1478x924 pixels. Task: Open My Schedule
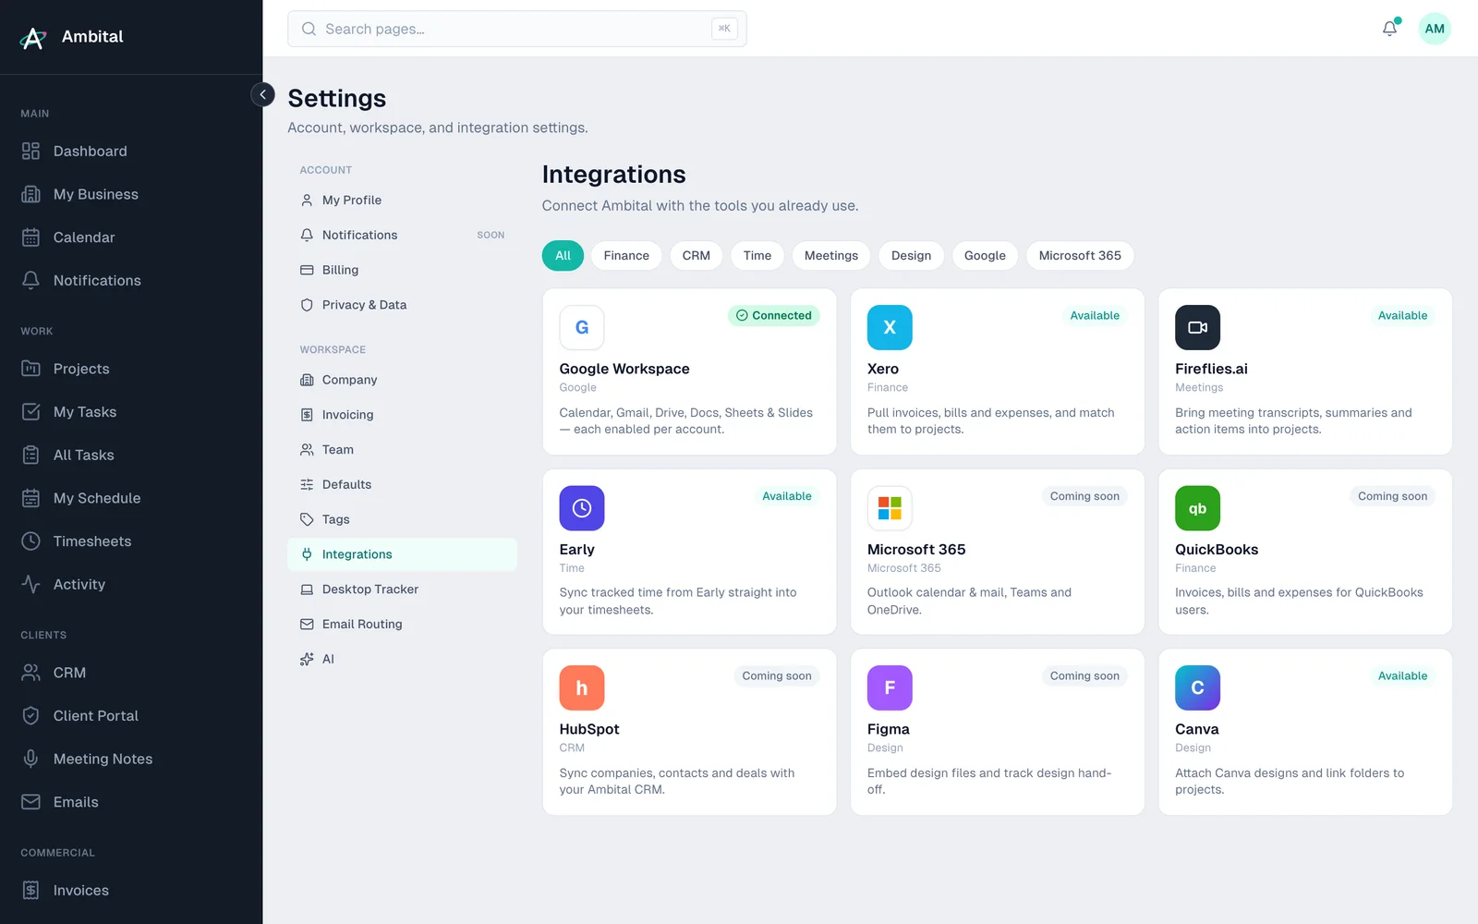pos(131,498)
